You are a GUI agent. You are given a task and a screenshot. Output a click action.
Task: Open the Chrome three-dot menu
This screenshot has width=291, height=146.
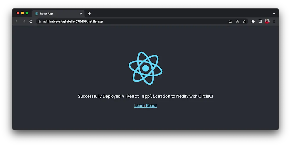click(x=274, y=21)
